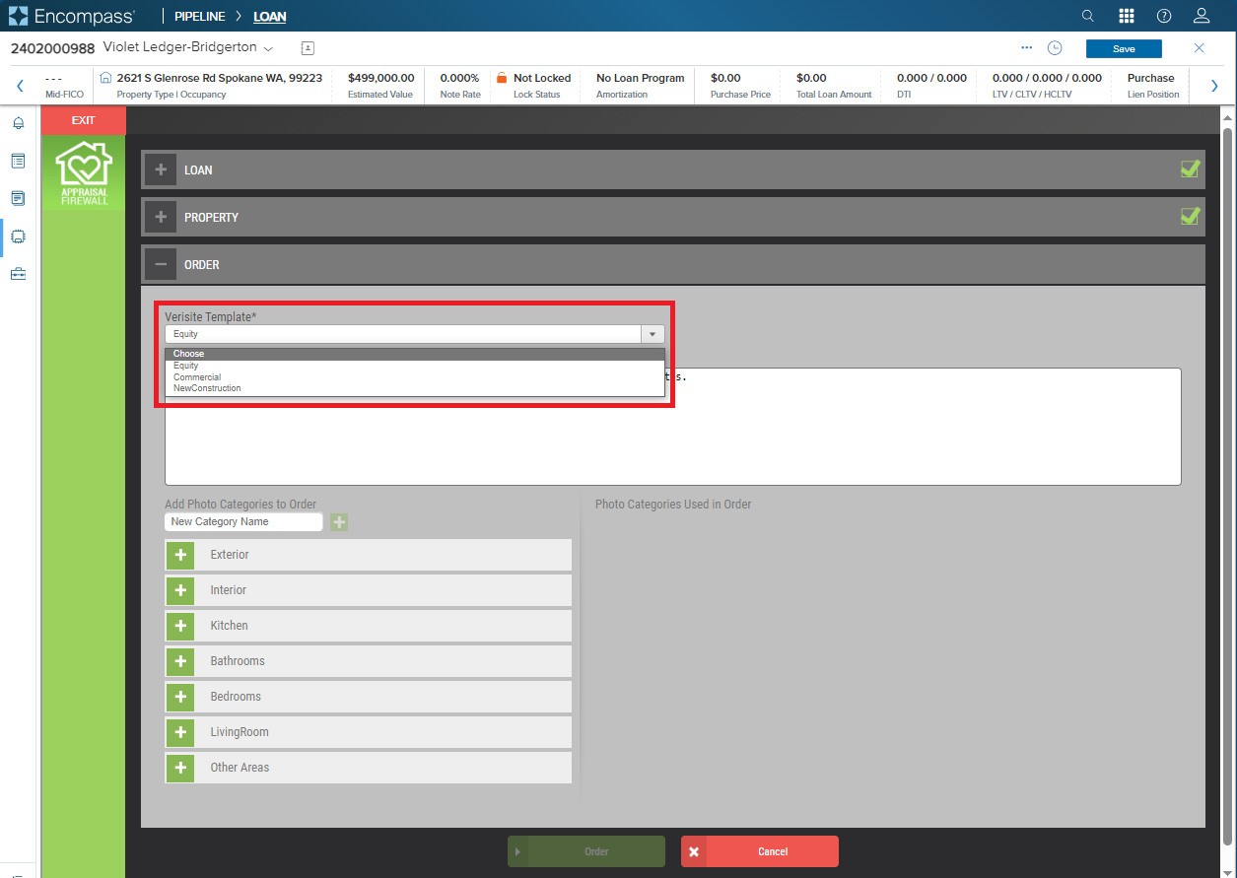Image resolution: width=1237 pixels, height=878 pixels.
Task: Open the help question mark icon
Action: click(1164, 16)
